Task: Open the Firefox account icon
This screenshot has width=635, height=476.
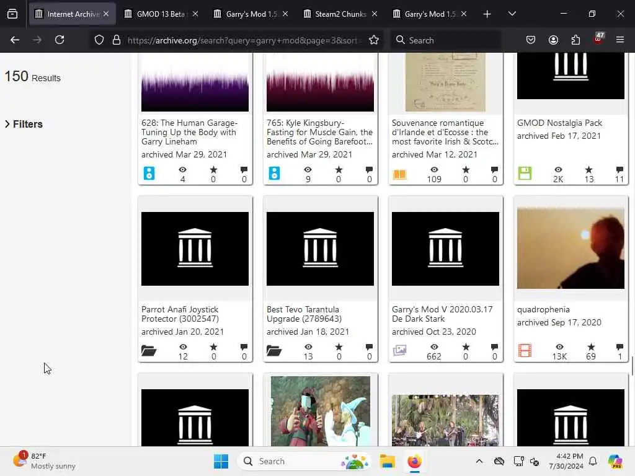Action: tap(553, 40)
